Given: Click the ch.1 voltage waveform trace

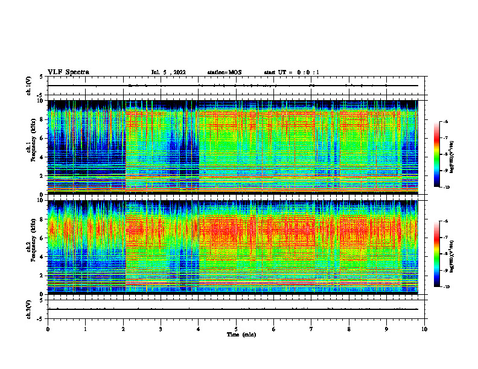Looking at the screenshot, I should (x=233, y=86).
